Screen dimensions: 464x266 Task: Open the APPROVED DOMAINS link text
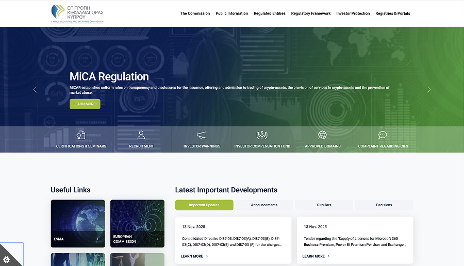coord(323,146)
